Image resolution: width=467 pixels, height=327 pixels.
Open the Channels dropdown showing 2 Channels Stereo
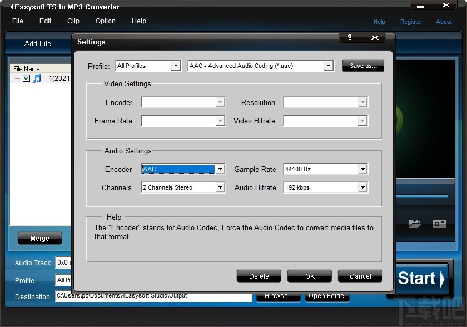tap(220, 187)
